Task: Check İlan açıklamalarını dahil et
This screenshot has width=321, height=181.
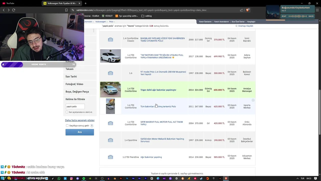Action: [67, 112]
